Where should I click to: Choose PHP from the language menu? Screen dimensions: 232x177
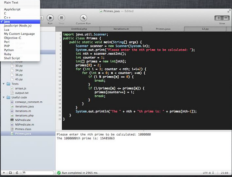click(20, 46)
